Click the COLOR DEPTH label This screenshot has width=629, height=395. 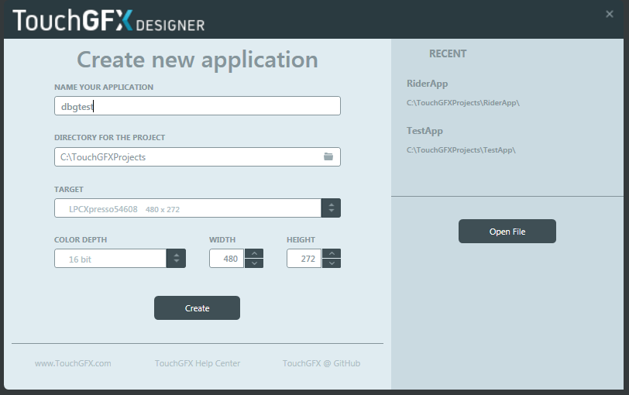81,240
